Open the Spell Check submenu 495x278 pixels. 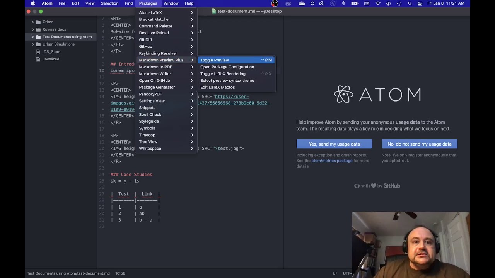point(166,115)
